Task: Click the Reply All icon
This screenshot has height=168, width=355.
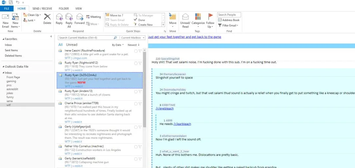Action: coord(69,21)
